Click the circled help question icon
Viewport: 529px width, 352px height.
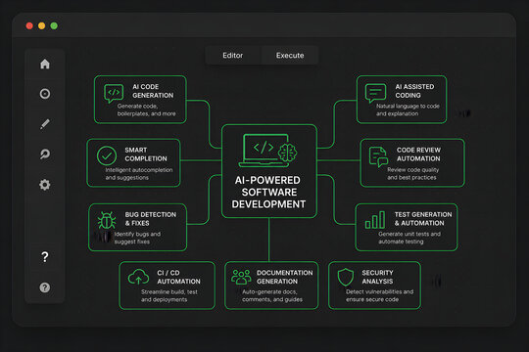point(45,287)
